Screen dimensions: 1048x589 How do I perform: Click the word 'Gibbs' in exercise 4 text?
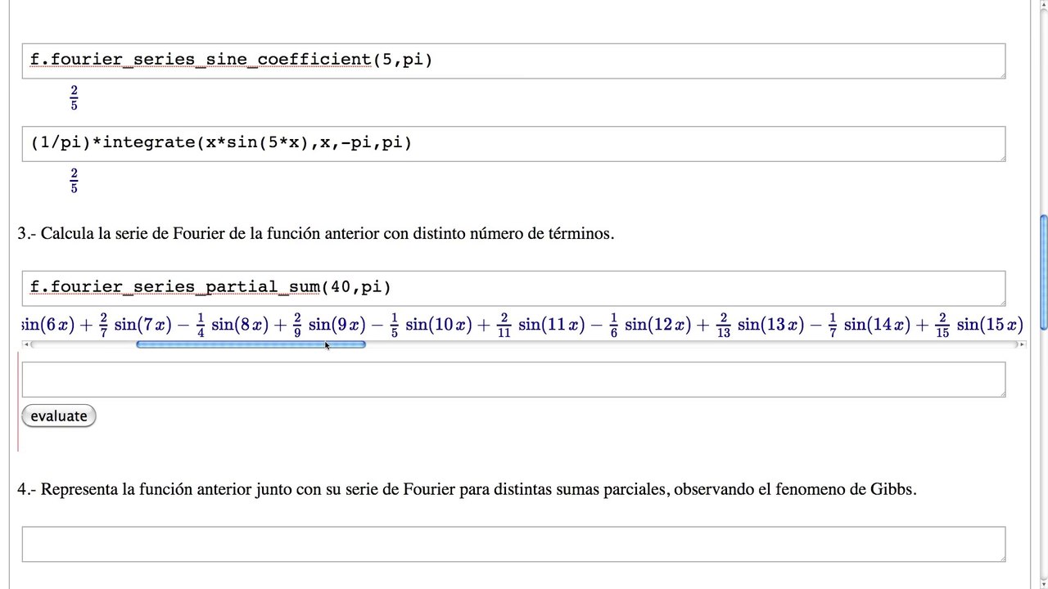click(x=892, y=490)
